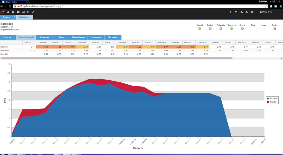Open the envelope messages icon
The height and width of the screenshot is (155, 283).
252,12
